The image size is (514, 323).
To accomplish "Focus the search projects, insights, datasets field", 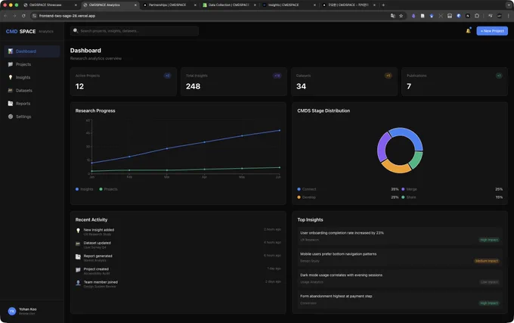I will click(x=135, y=31).
